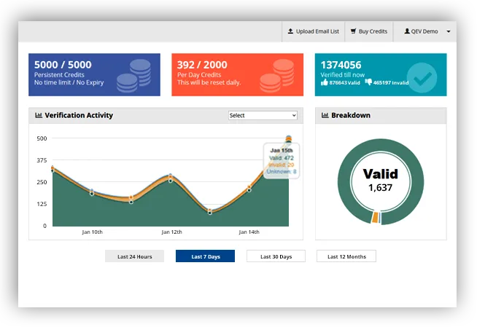Click the thumbs-up valid icon
Screen dimensions: 477x327
pos(325,82)
